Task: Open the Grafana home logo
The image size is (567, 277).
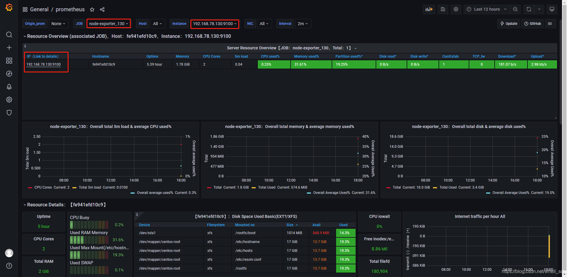Action: coord(9,7)
